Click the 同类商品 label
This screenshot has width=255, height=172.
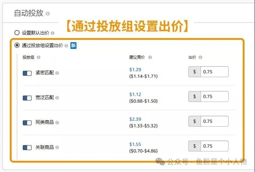point(45,122)
